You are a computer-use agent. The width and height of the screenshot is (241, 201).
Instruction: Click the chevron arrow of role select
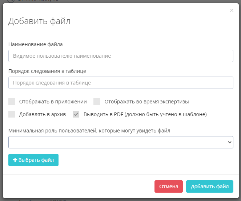click(x=229, y=142)
